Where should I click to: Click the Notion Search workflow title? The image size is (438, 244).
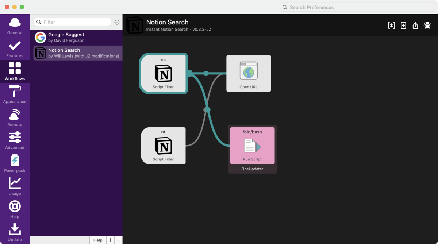coord(167,22)
